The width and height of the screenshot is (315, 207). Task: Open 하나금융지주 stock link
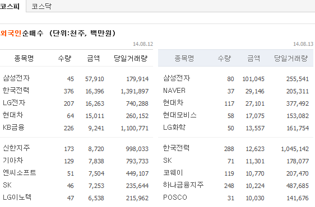(183, 185)
